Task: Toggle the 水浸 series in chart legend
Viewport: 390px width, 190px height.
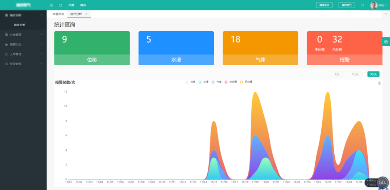Action: pos(203,82)
